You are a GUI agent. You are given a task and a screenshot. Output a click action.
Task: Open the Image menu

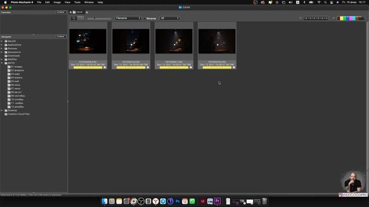[57, 2]
